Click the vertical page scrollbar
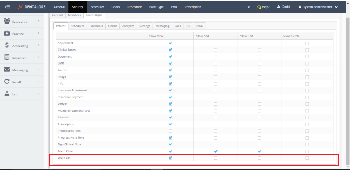350x170 pixels. click(348, 85)
